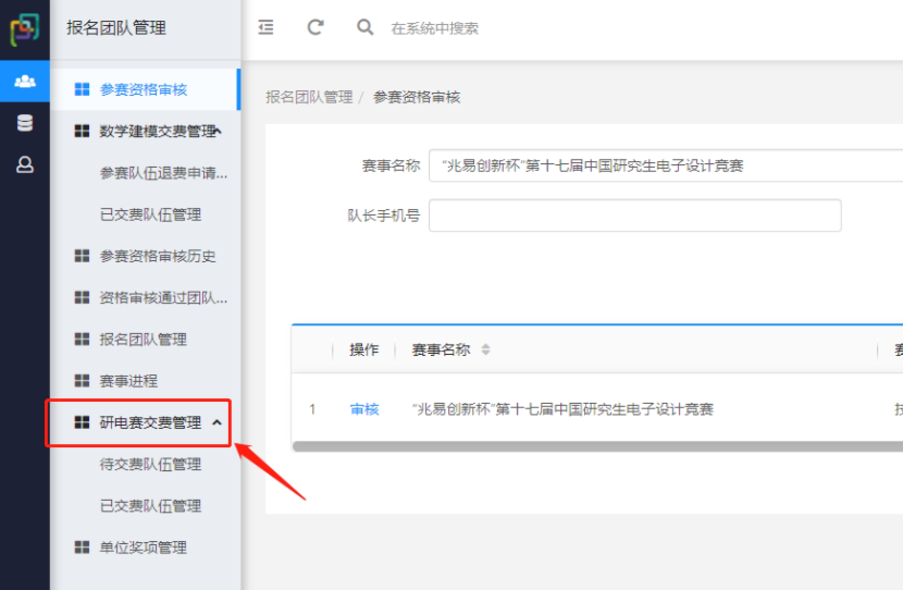
Task: Focus the 队长手机号 input field
Action: pyautogui.click(x=634, y=216)
